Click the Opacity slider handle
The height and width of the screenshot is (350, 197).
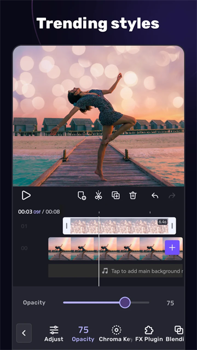point(125,302)
